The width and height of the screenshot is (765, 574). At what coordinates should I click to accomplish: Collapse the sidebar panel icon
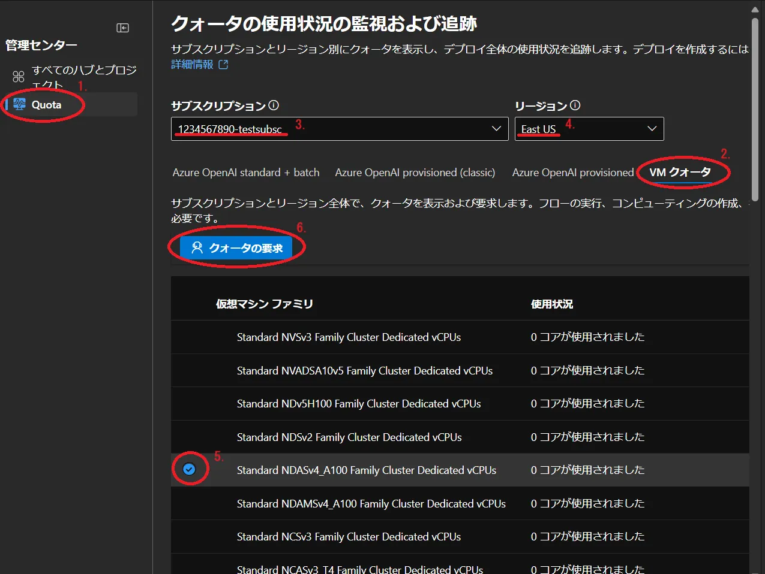click(122, 28)
